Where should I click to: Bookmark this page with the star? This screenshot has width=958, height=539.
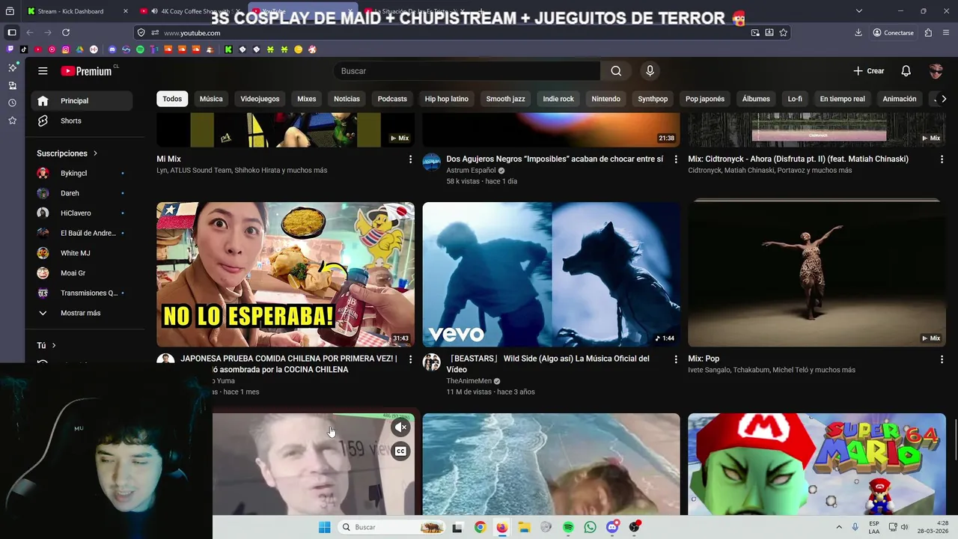pos(783,33)
